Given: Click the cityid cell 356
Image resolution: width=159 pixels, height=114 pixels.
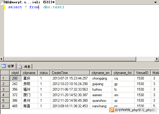Looking at the screenshot, I should click(x=16, y=89).
